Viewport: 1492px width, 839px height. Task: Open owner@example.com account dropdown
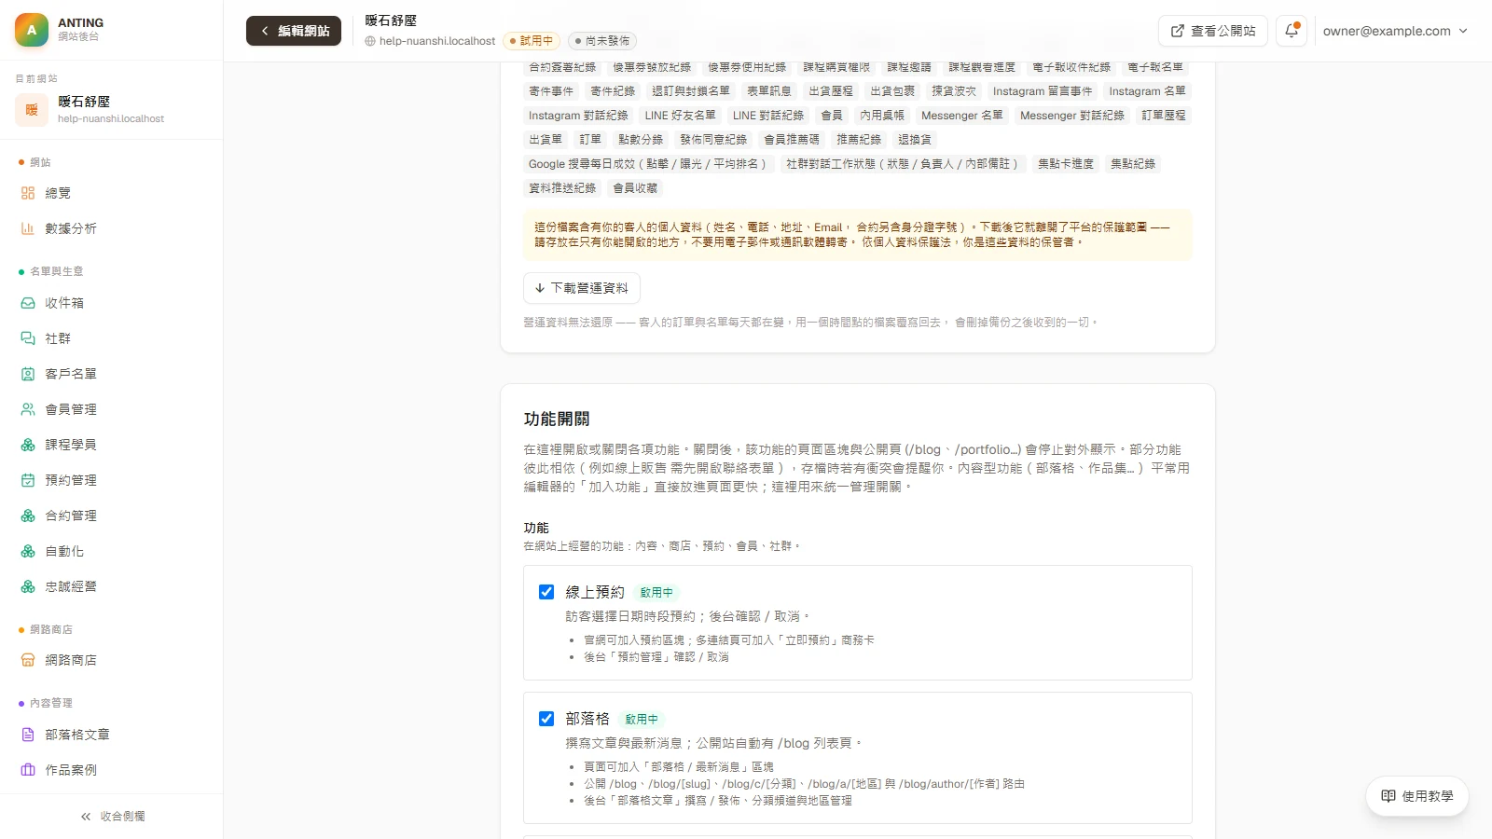tap(1395, 31)
